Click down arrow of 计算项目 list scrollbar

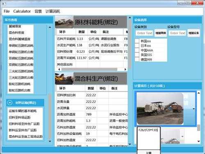coord(198,141)
